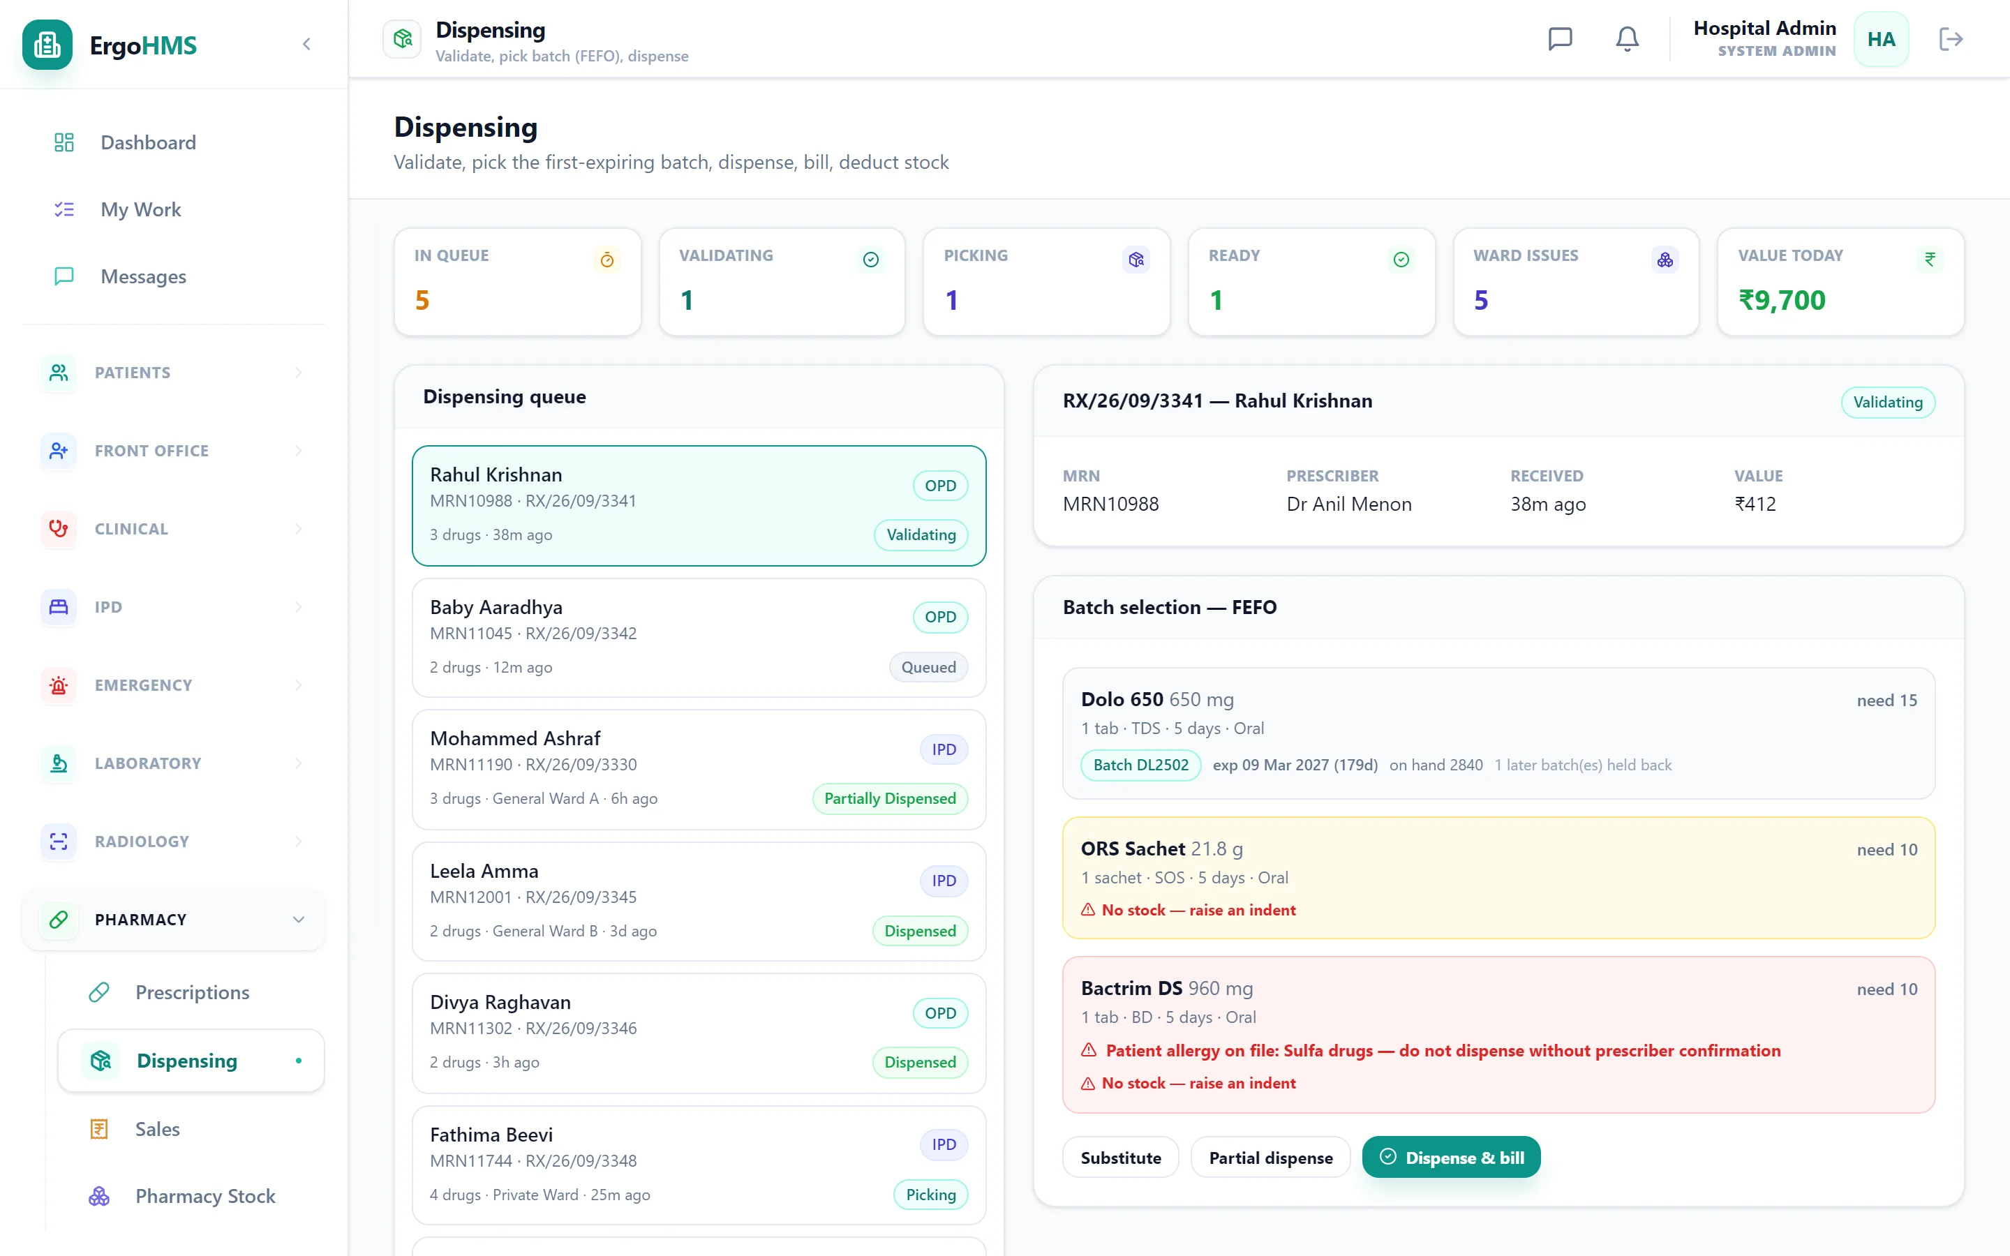
Task: Expand the Clinical section chevron
Action: tap(298, 528)
